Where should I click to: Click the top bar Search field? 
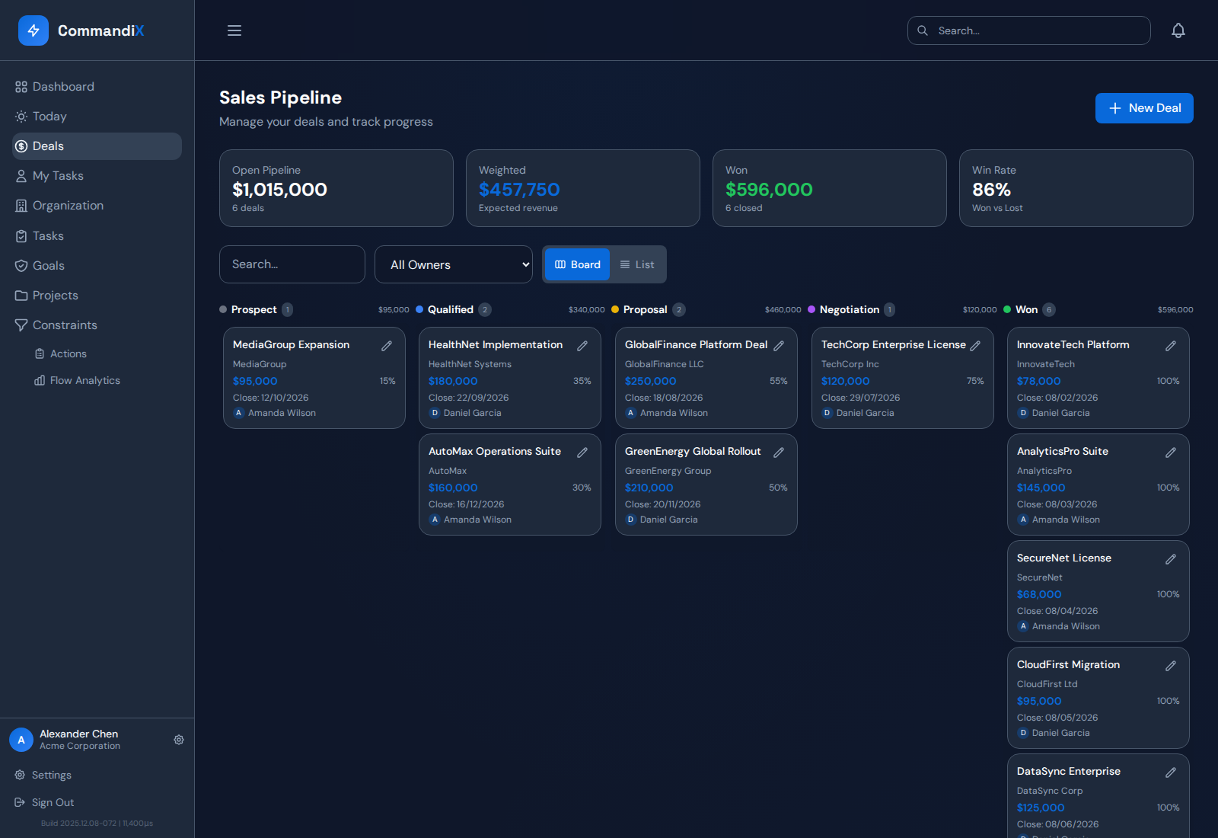coord(1029,30)
